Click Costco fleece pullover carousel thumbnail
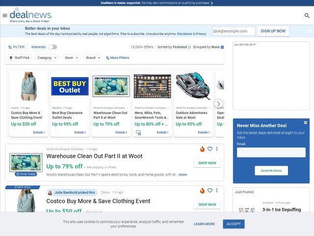Viewport: 314px width, 236px height. 28,87
